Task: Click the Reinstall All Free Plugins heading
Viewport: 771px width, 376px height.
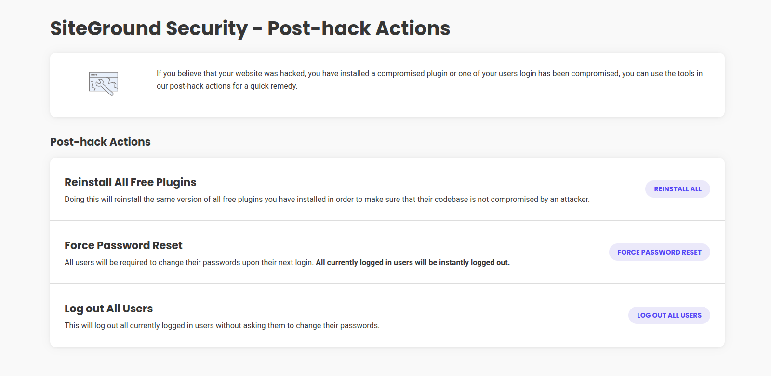Action: click(131, 182)
